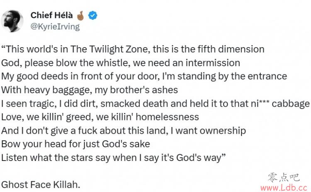Viewport: 311px width, 192px height.
Task: Click the crossed fingers emoji
Action: [x=80, y=16]
